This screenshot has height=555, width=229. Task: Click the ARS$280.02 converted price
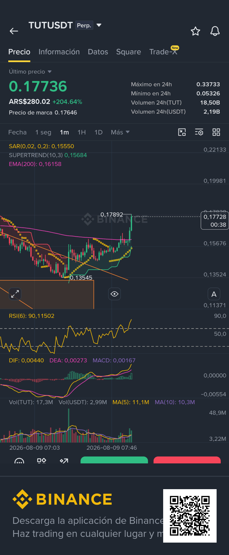pos(30,102)
